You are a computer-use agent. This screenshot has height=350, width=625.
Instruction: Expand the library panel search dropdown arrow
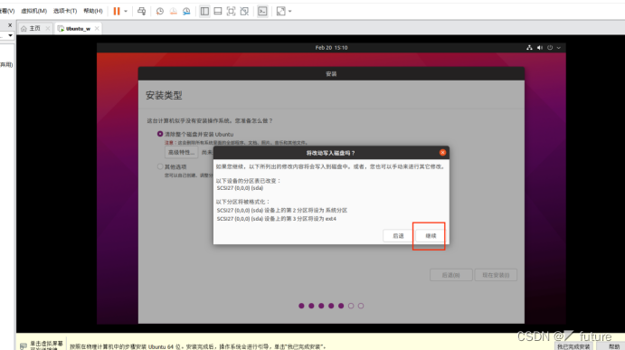tap(10, 35)
